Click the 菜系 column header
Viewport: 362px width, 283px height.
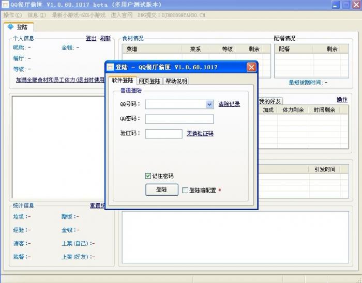pyautogui.click(x=195, y=49)
